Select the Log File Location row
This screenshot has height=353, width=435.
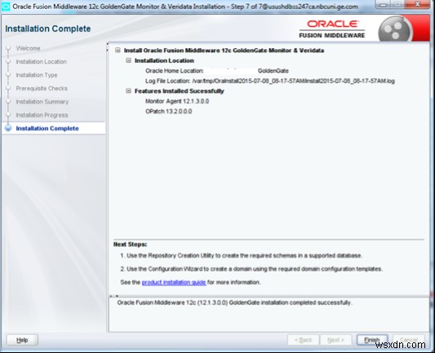click(x=270, y=81)
